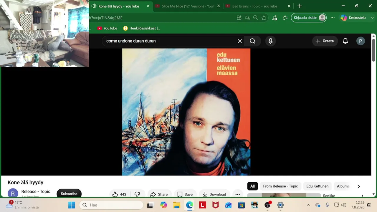Open Microsoft Store from the taskbar

pyautogui.click(x=241, y=205)
